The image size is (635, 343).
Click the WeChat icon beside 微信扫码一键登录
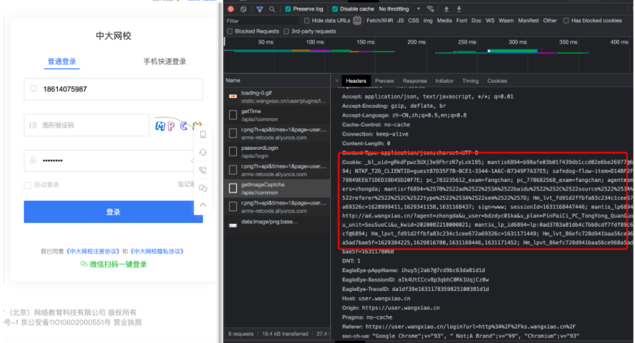pyautogui.click(x=84, y=264)
